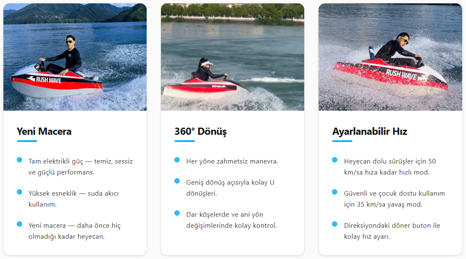Select the 50 km/sa hızlı mod text
This screenshot has width=466, height=259.
pyautogui.click(x=390, y=166)
